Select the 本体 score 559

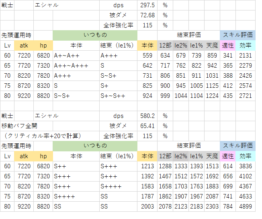[x=147, y=56]
